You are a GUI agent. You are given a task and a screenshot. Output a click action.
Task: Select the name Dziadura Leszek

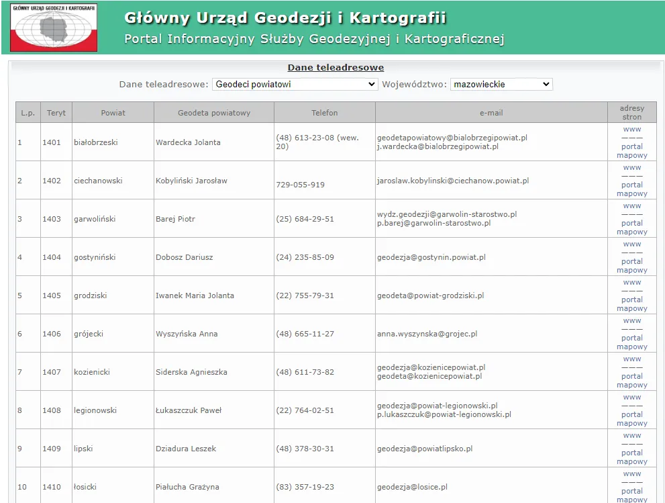point(186,449)
